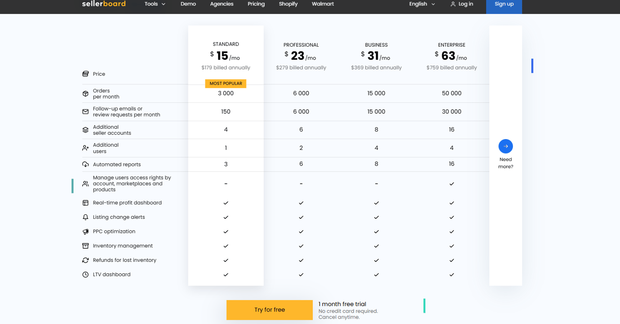Image resolution: width=620 pixels, height=324 pixels.
Task: Click the Need more? text
Action: click(x=506, y=163)
